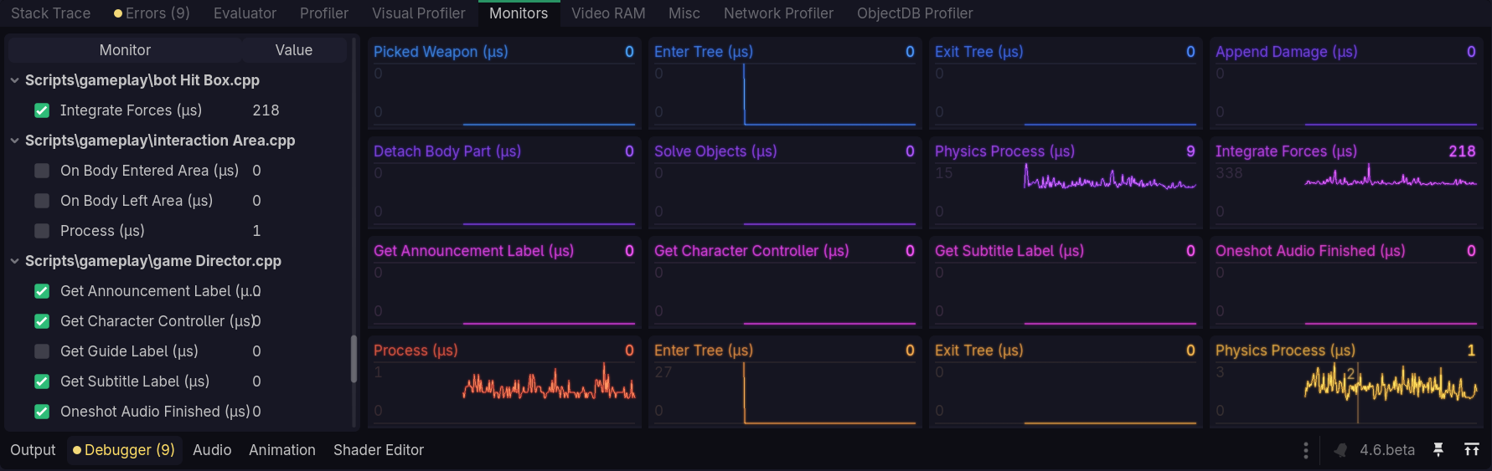This screenshot has height=471, width=1492.
Task: Select the Picked Weapon (µs) graph
Action: point(504,83)
